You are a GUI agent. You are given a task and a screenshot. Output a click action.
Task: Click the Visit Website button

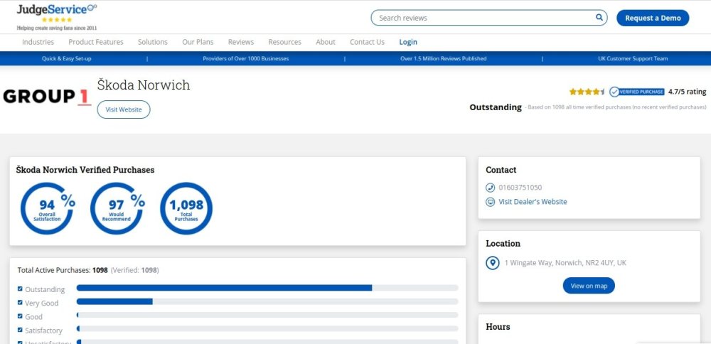pyautogui.click(x=124, y=109)
